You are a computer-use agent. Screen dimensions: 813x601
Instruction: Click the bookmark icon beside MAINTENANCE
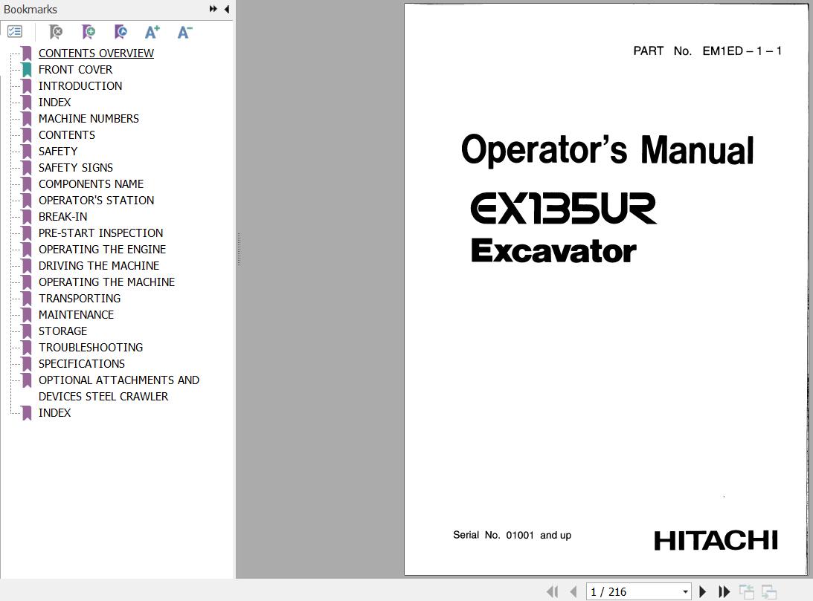click(x=27, y=315)
